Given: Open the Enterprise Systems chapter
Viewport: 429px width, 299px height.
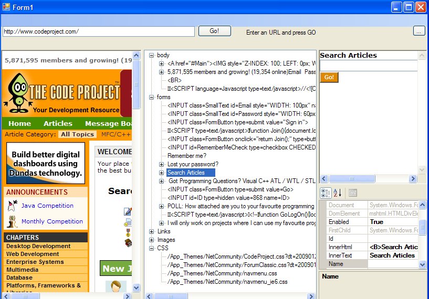Looking at the screenshot, I should [x=35, y=262].
